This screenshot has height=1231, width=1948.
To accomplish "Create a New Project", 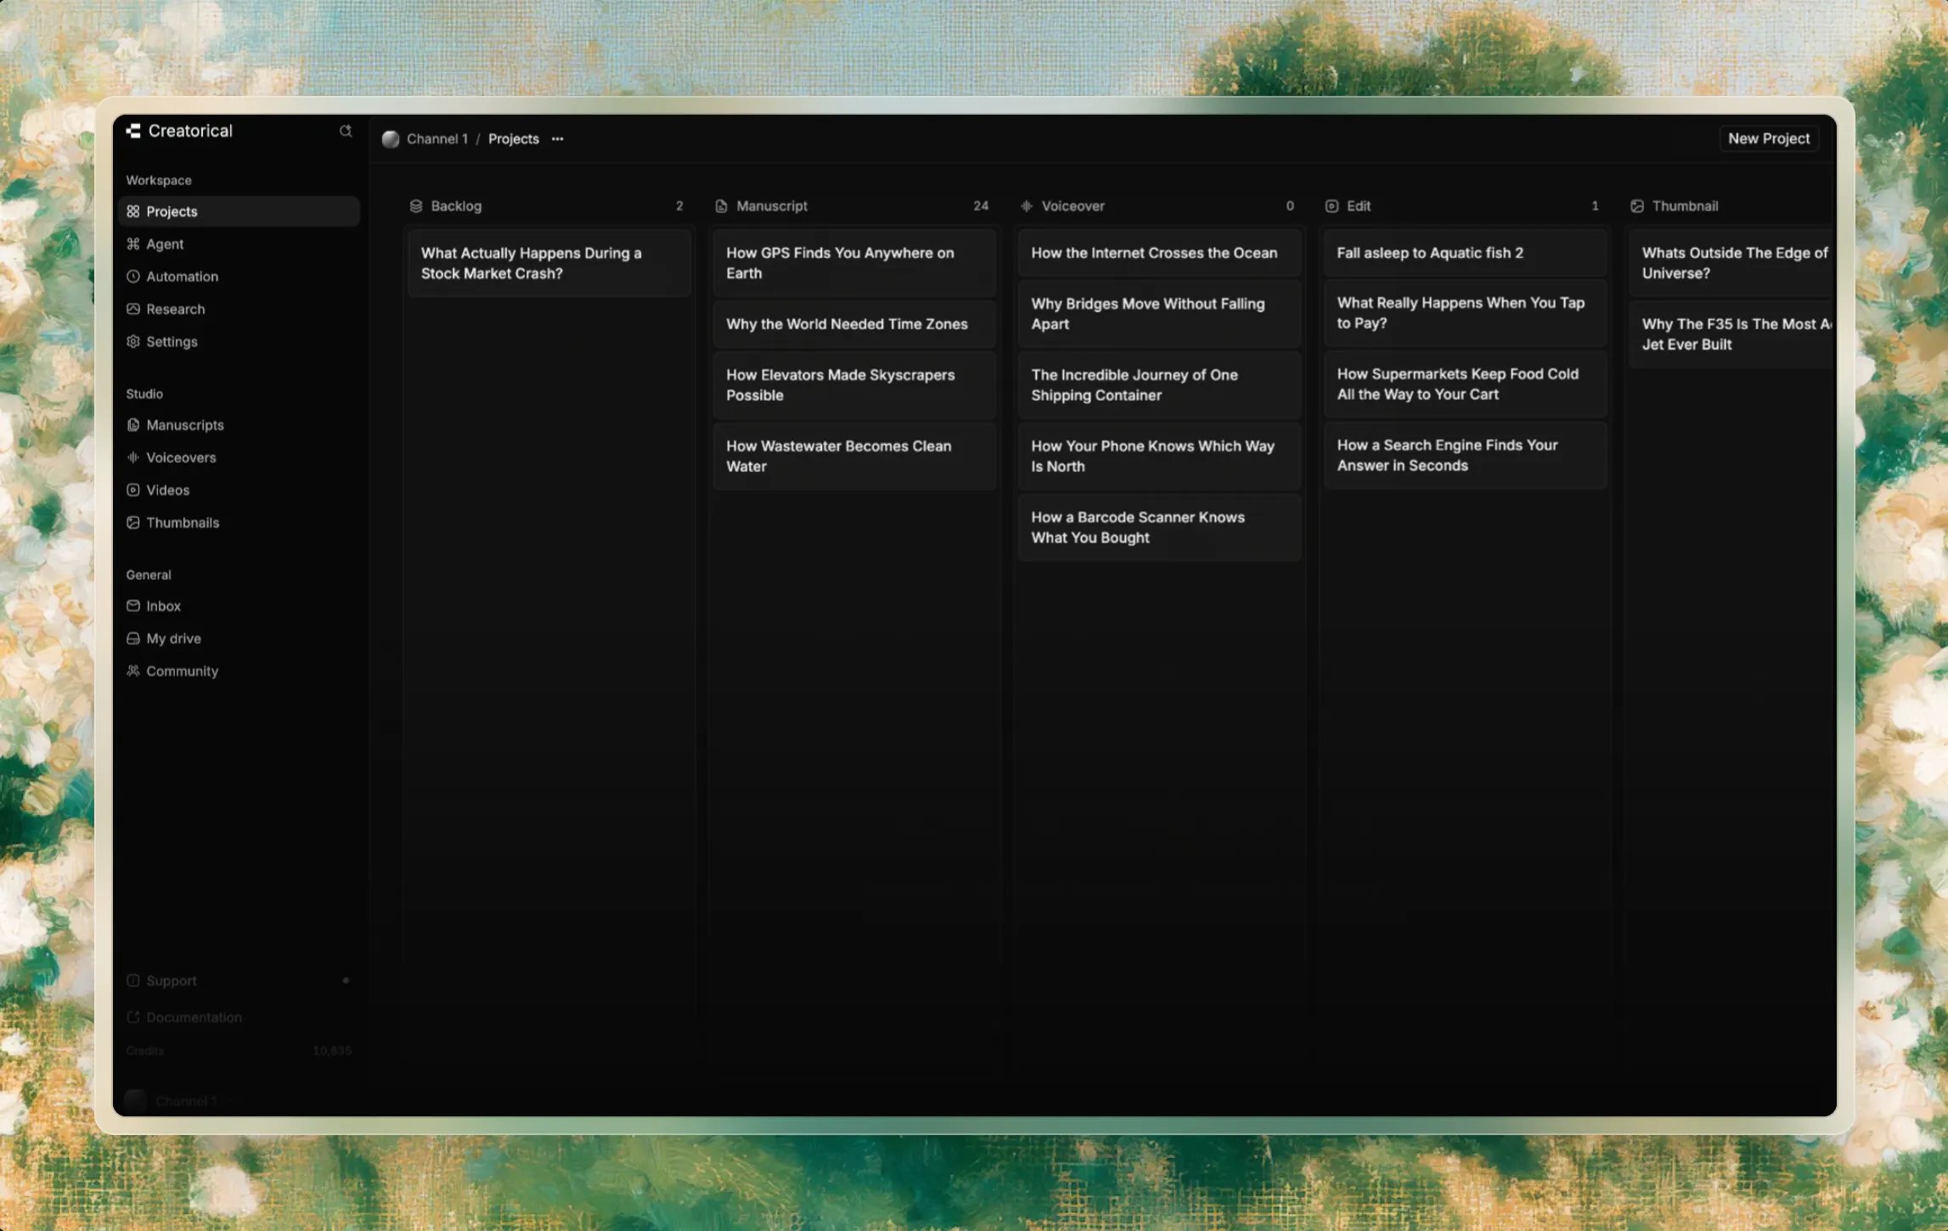I will (1769, 138).
